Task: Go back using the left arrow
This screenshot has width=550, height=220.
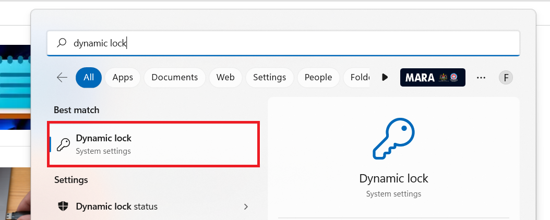Action: point(62,77)
